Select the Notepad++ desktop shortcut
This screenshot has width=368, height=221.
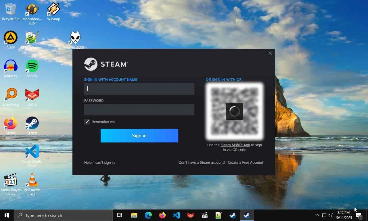(32, 40)
